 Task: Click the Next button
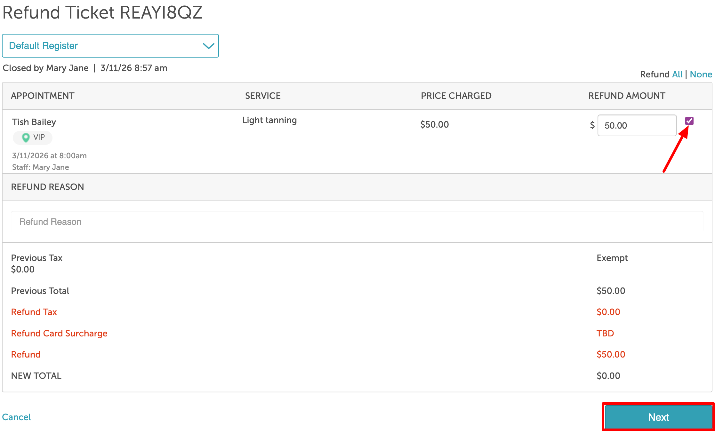(658, 417)
